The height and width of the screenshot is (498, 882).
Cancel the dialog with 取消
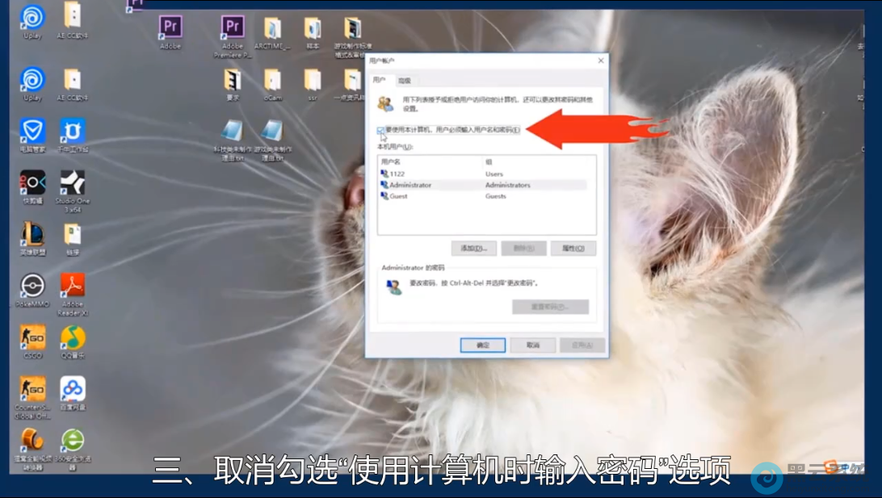533,345
